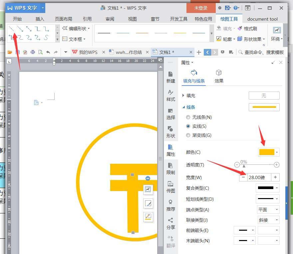Open the 页面布局 ribbon tab
The height and width of the screenshot is (254, 293).
point(63,19)
